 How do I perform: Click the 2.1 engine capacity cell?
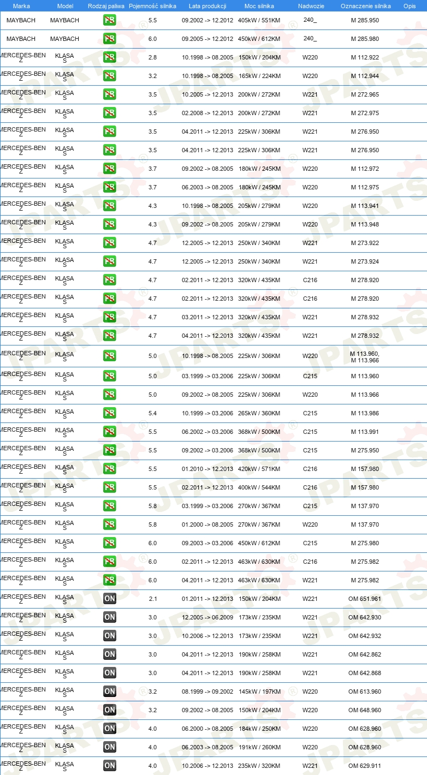pyautogui.click(x=152, y=599)
